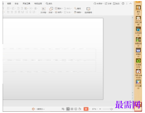145x113 pixels.
Task: Click the increase indent icon
Action: (22, 8)
